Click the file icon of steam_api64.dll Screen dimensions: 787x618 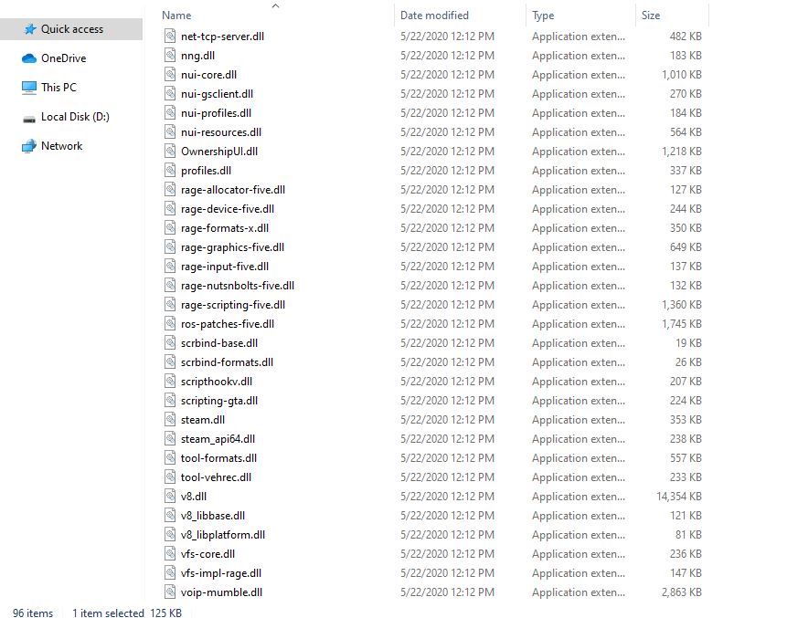coord(170,438)
